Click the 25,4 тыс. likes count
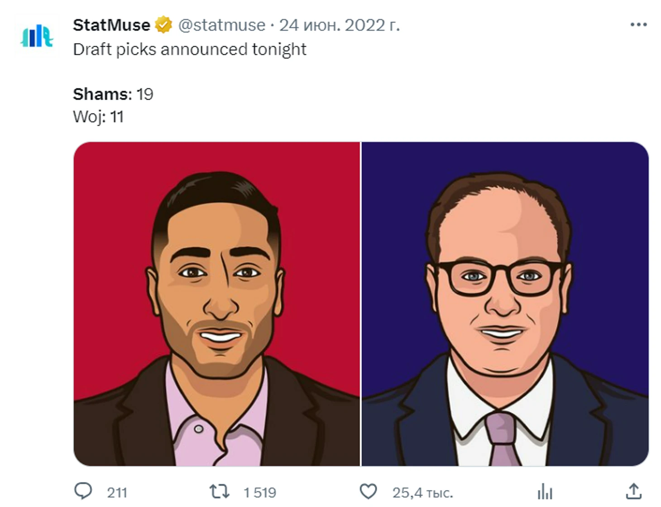Screen dimensions: 661x507 [x=422, y=493]
